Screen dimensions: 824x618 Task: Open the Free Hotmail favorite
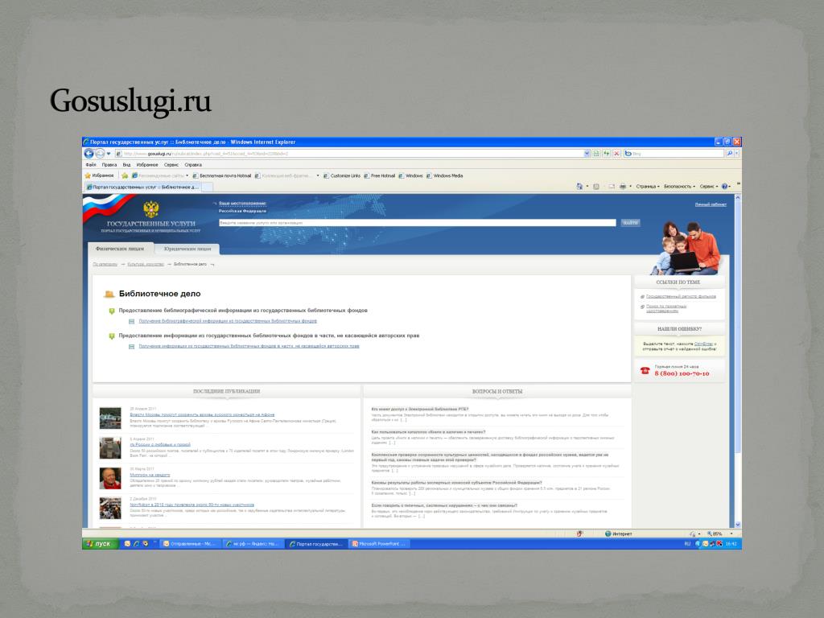click(x=380, y=175)
